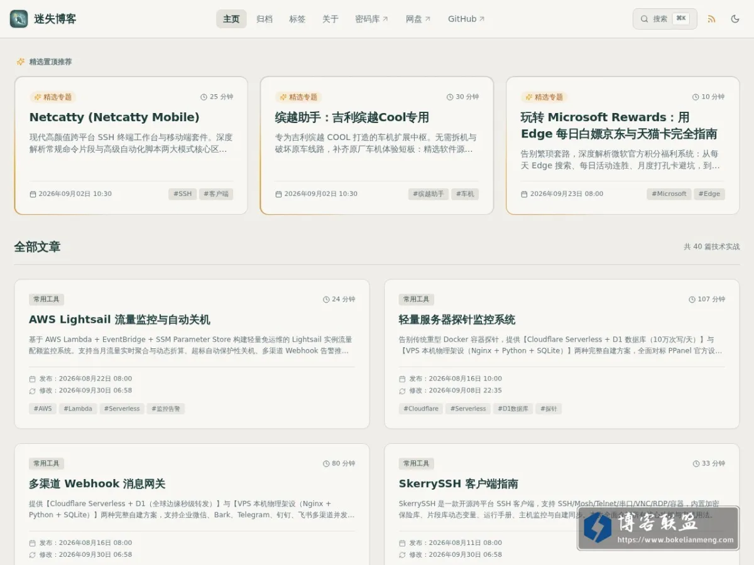
Task: Toggle dark mode moon icon
Action: point(735,19)
